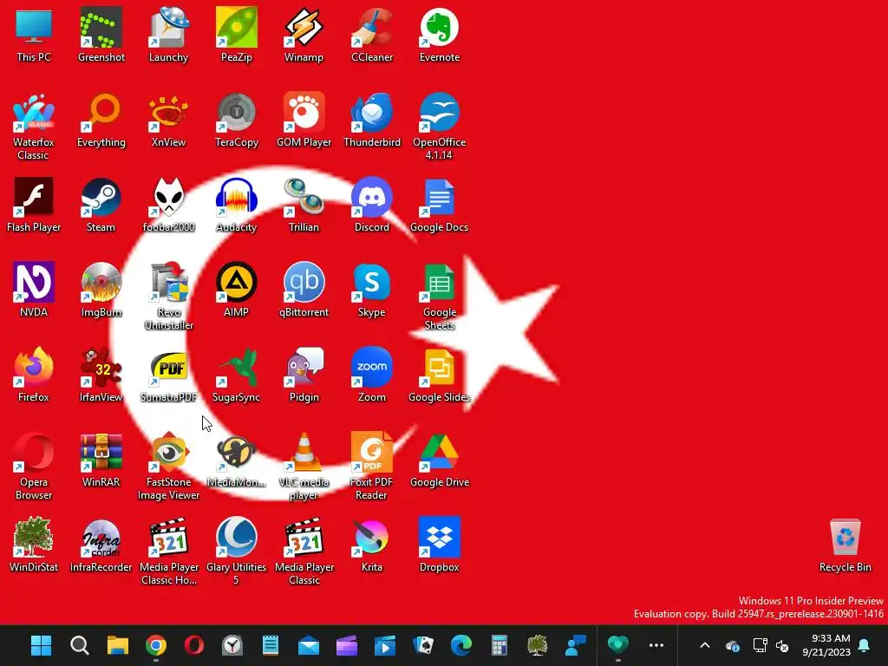Image resolution: width=888 pixels, height=666 pixels.
Task: Show hidden system tray icons
Action: tap(705, 645)
